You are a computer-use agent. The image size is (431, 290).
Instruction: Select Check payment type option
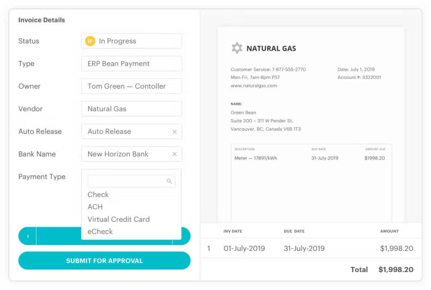[x=98, y=195]
